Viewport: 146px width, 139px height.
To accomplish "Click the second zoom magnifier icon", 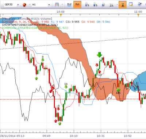I will [95, 5].
